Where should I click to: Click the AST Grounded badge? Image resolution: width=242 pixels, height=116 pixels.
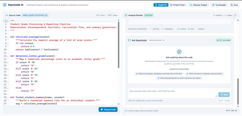(223, 40)
